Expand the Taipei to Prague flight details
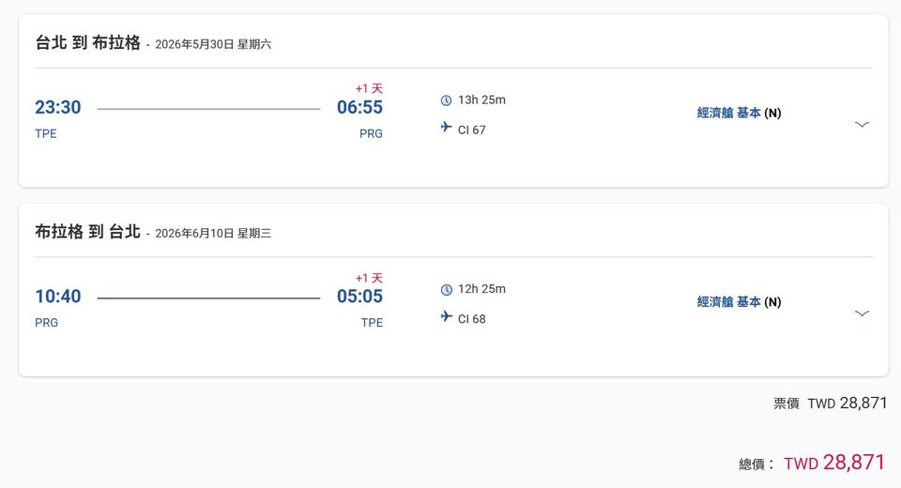901x488 pixels. pos(862,124)
